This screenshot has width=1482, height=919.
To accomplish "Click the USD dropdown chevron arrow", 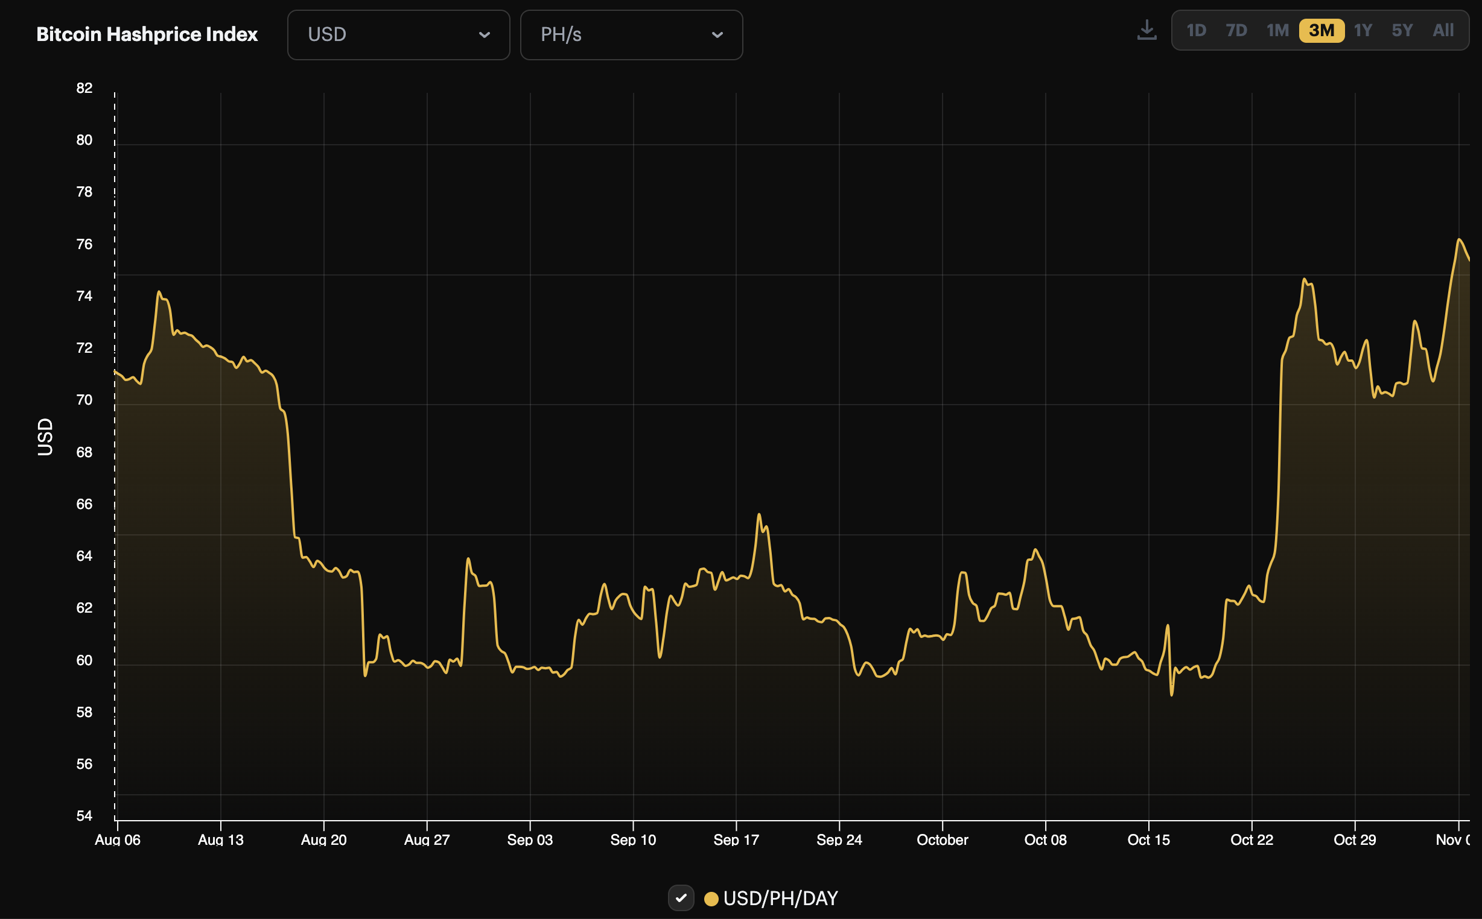I will [484, 34].
